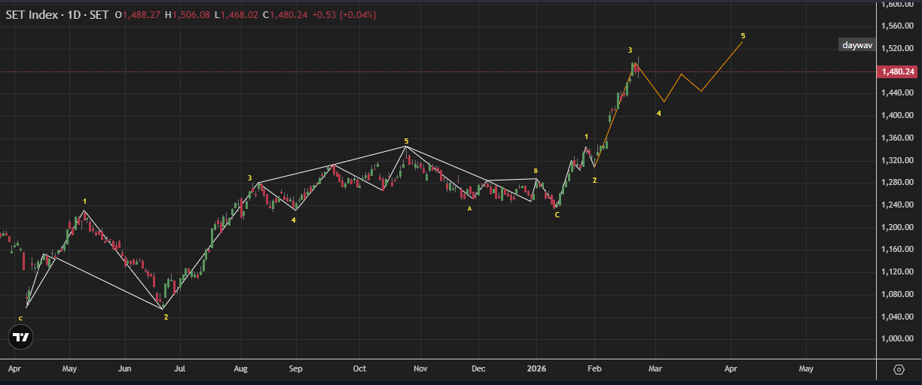
Task: Click the Dec label on time axis
Action: (478, 369)
